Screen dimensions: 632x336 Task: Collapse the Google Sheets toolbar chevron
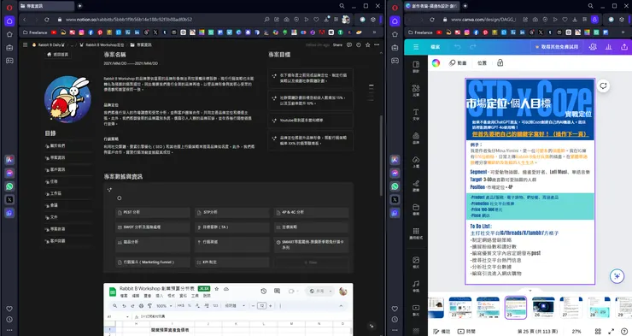[x=341, y=306]
